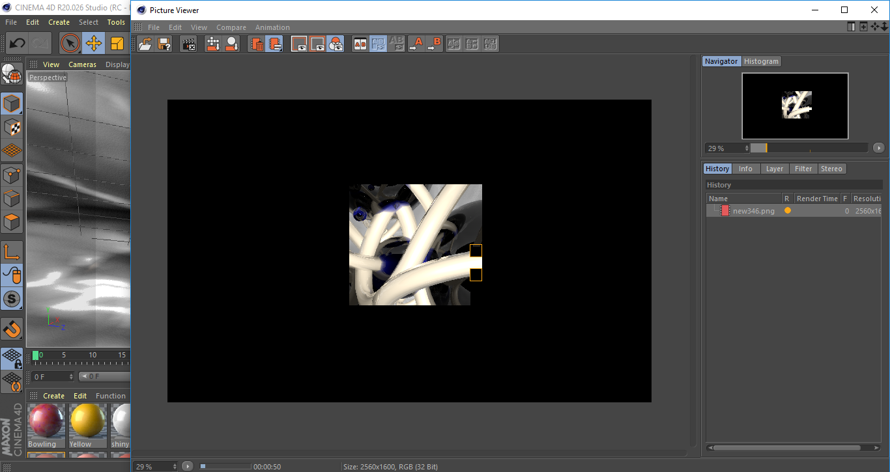
Task: Select Texture mode checkered cube icon
Action: [x=12, y=127]
